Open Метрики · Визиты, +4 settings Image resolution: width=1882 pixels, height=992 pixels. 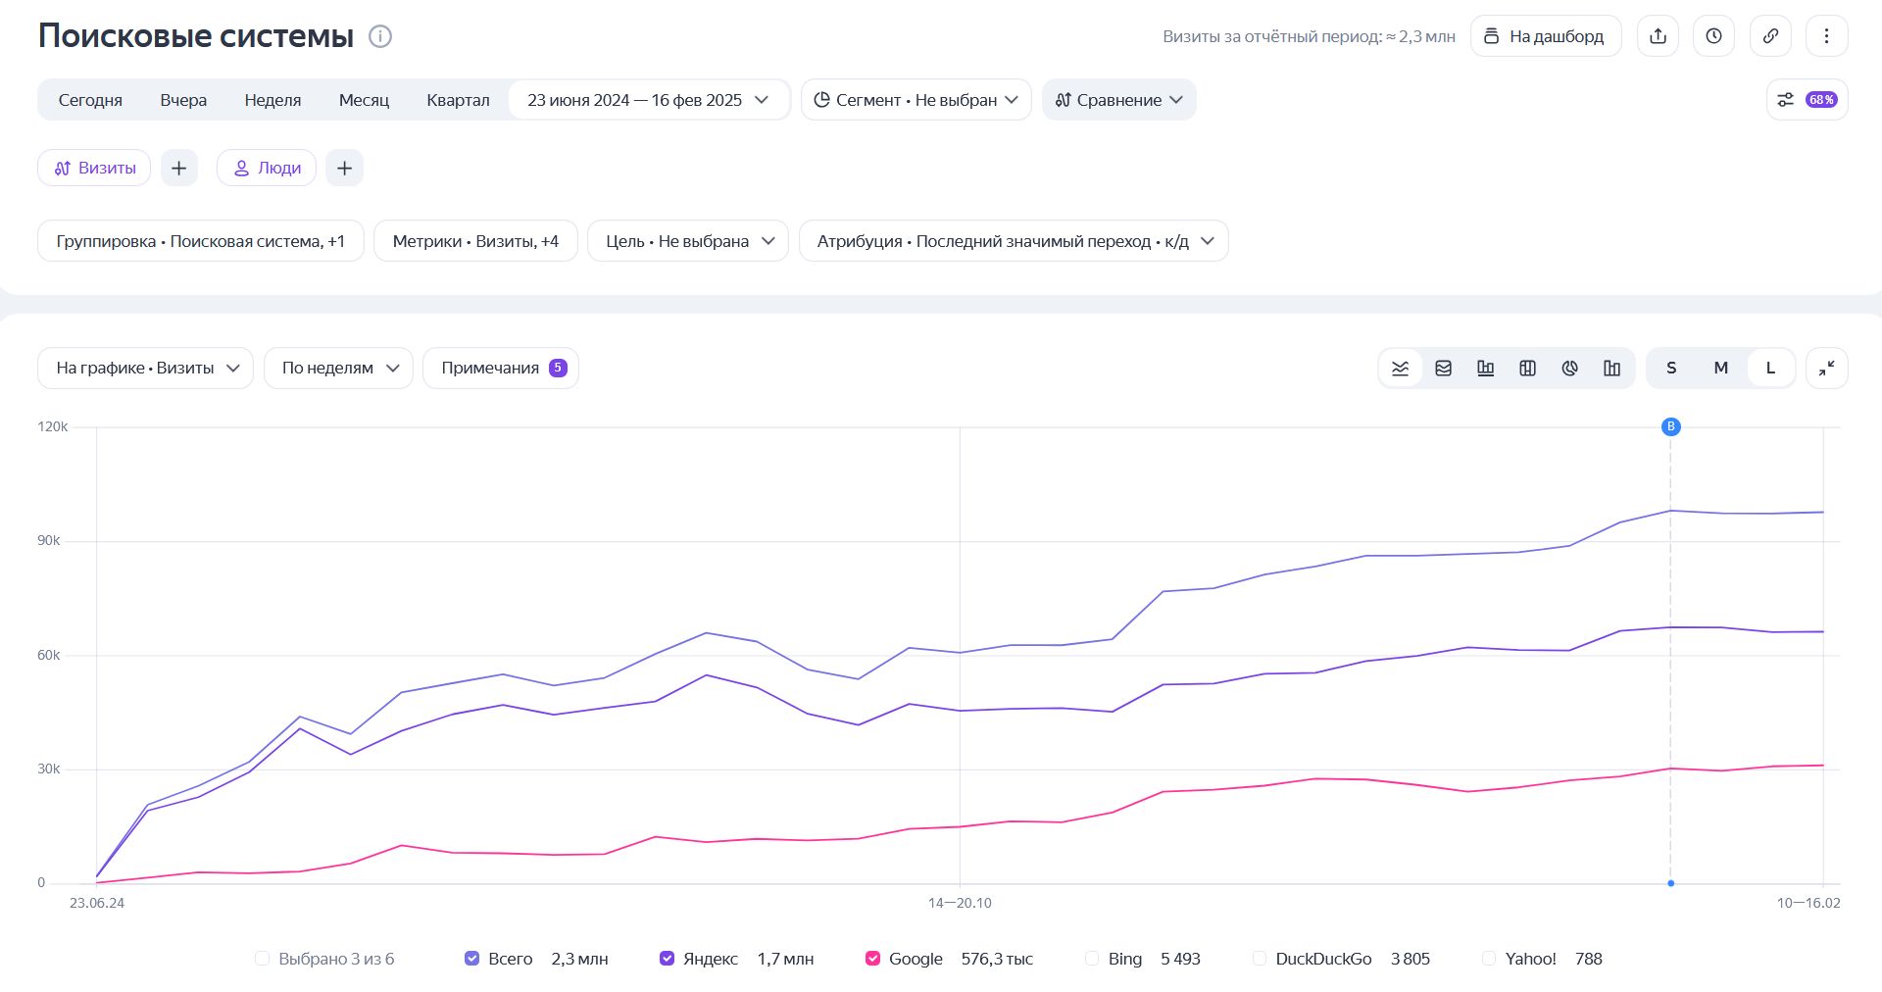pos(475,241)
